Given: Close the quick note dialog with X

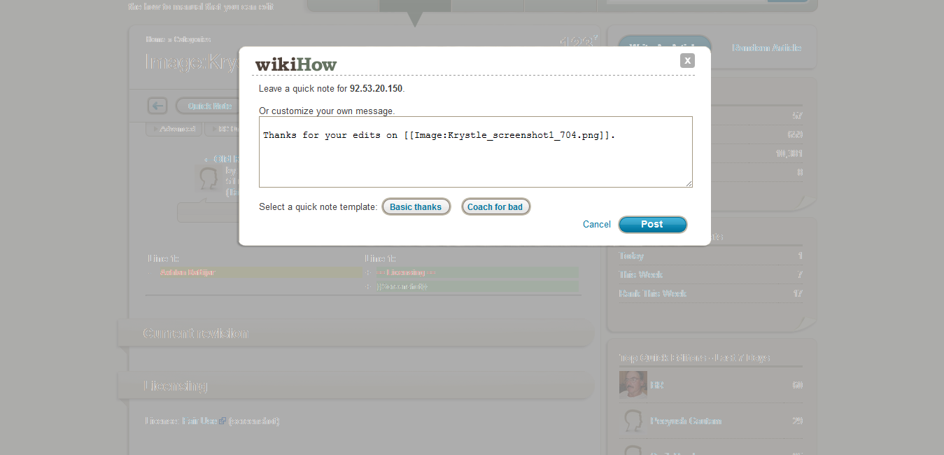Looking at the screenshot, I should [x=687, y=61].
